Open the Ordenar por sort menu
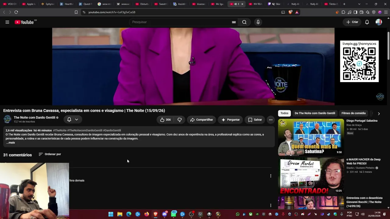Viewport: 390px width, 219px height. (x=50, y=154)
